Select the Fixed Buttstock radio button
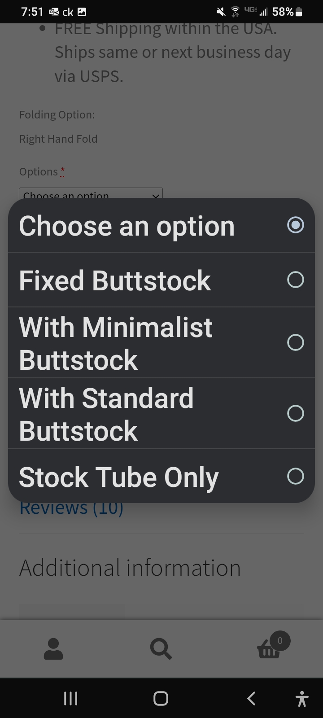 tap(296, 280)
